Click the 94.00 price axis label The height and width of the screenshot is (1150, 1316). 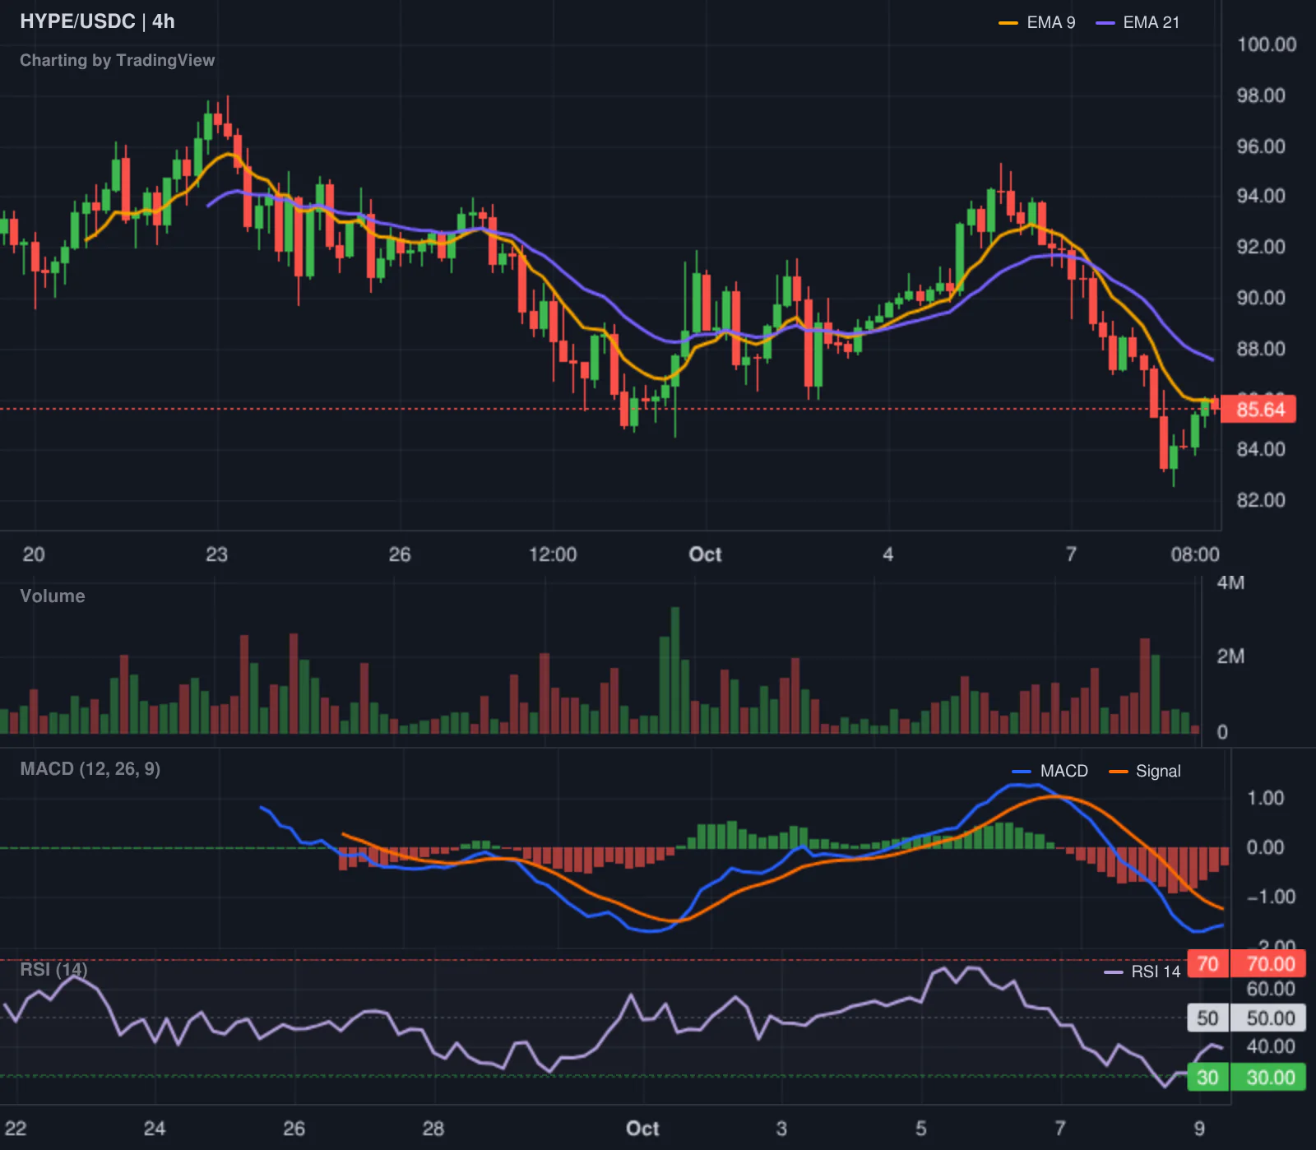[x=1261, y=196]
